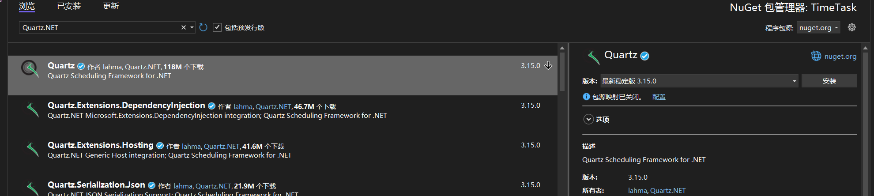Open the version selection dropdown
Screen dimensions: 874x196
pos(699,81)
